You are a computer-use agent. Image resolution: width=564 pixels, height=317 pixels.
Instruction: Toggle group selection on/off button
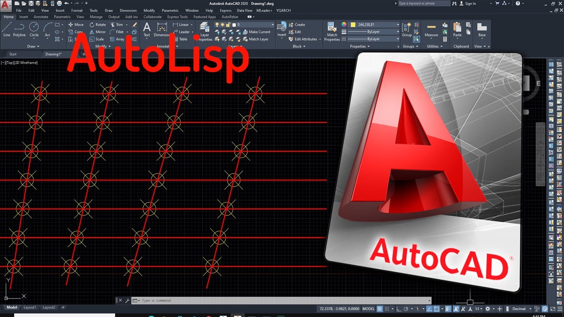click(416, 39)
